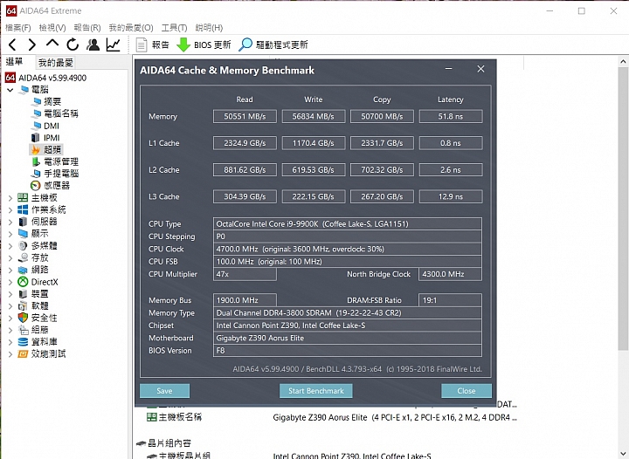Click the Close button in benchmark dialog
Screen dimensions: 629x459
[x=467, y=391]
